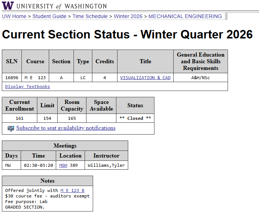Open the Time Schedule breadcrumb link

90,16
